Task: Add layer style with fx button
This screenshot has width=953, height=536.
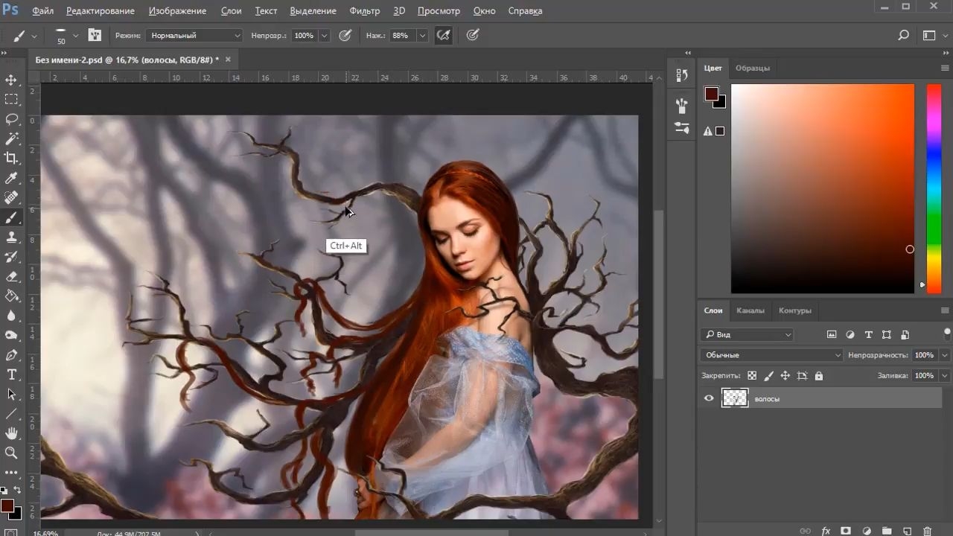Action: 826,531
